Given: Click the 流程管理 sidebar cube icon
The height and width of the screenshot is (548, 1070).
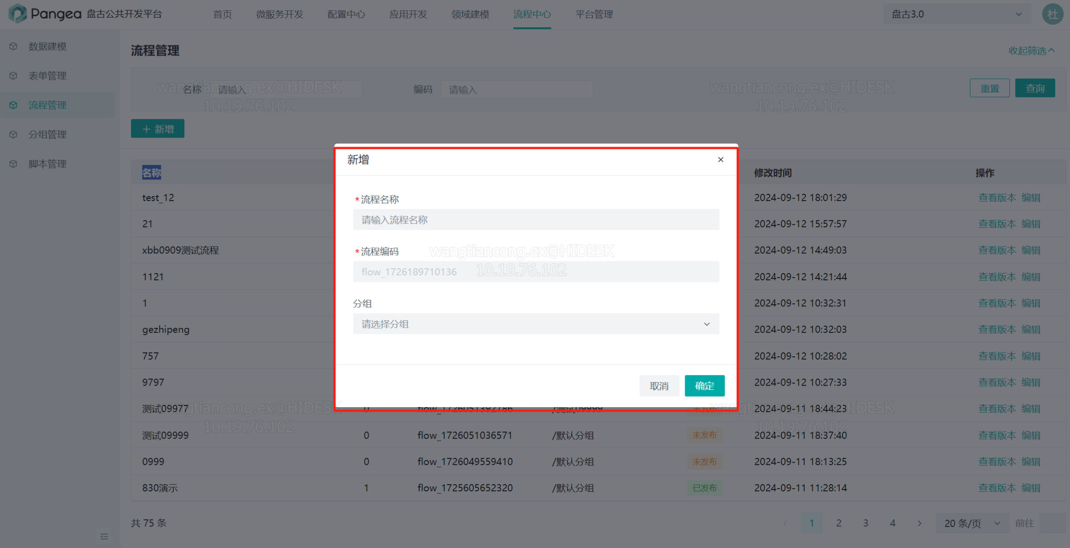Looking at the screenshot, I should coord(13,105).
